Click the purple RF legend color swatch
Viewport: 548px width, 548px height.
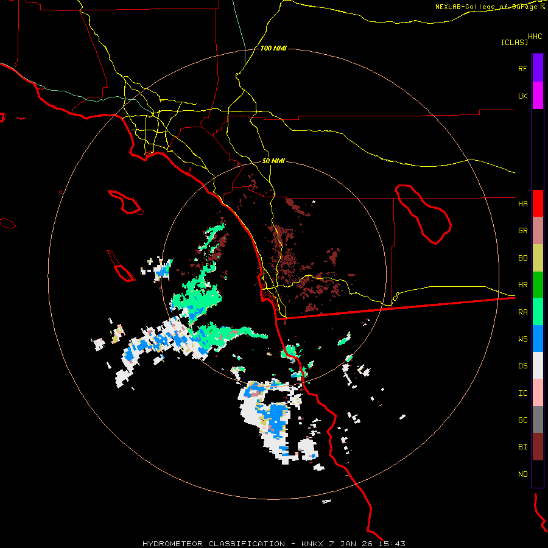click(538, 68)
